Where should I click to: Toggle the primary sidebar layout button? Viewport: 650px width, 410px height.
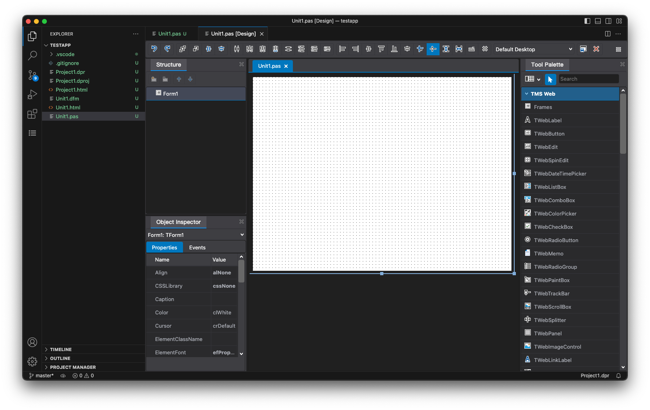coord(587,21)
